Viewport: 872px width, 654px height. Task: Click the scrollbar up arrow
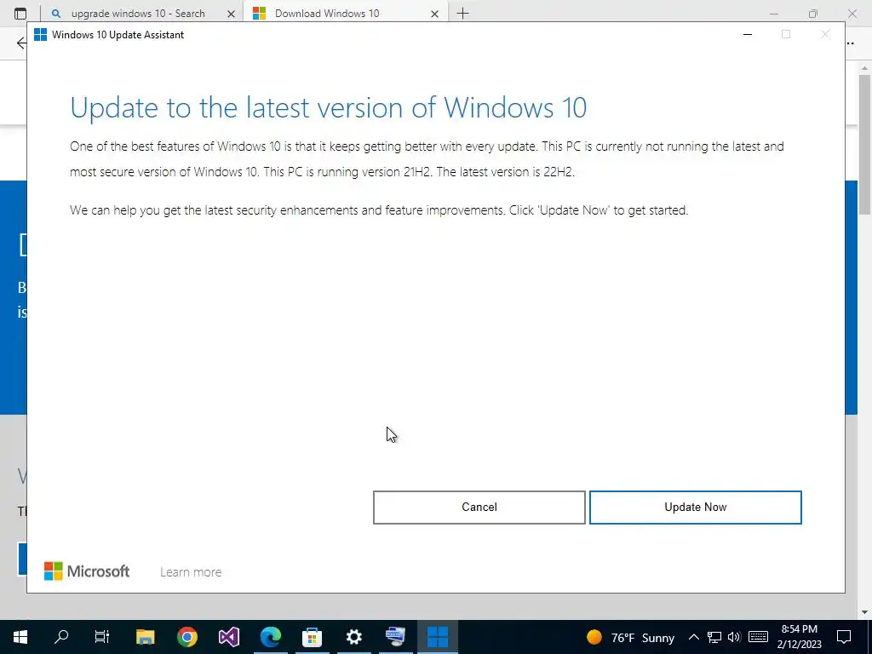click(x=864, y=68)
